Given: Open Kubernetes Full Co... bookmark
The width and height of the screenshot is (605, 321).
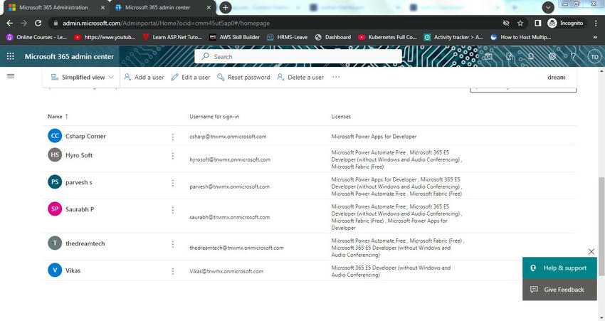Looking at the screenshot, I should [387, 37].
